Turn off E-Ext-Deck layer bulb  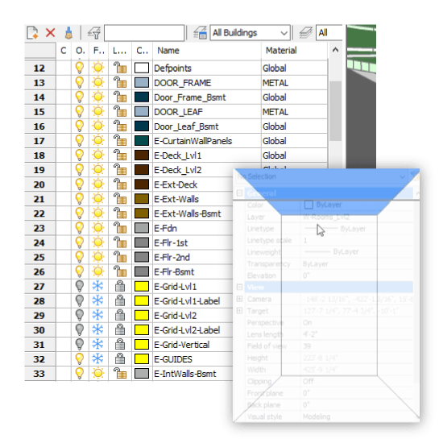click(80, 184)
